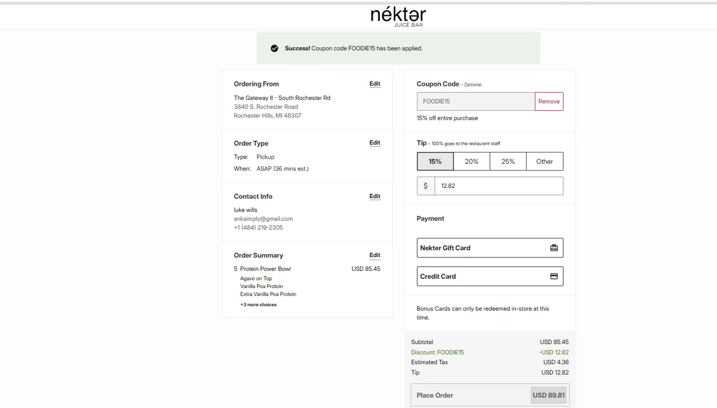Image resolution: width=717 pixels, height=408 pixels.
Task: Click the gift card icon
Action: (554, 248)
